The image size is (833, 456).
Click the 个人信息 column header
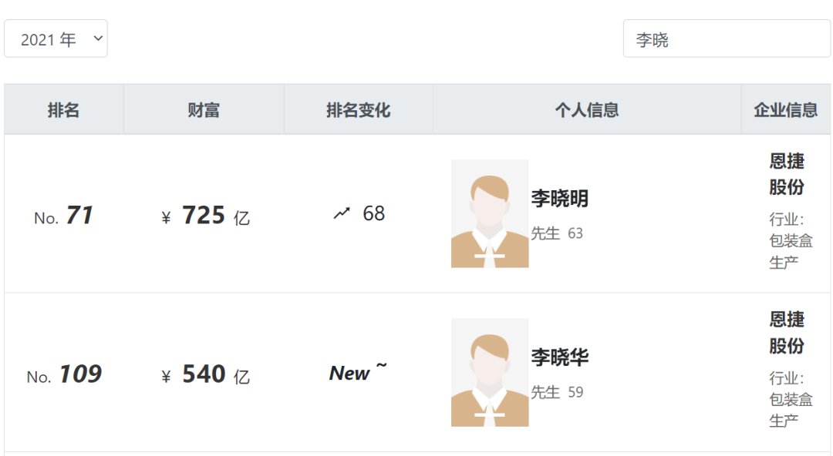point(586,110)
